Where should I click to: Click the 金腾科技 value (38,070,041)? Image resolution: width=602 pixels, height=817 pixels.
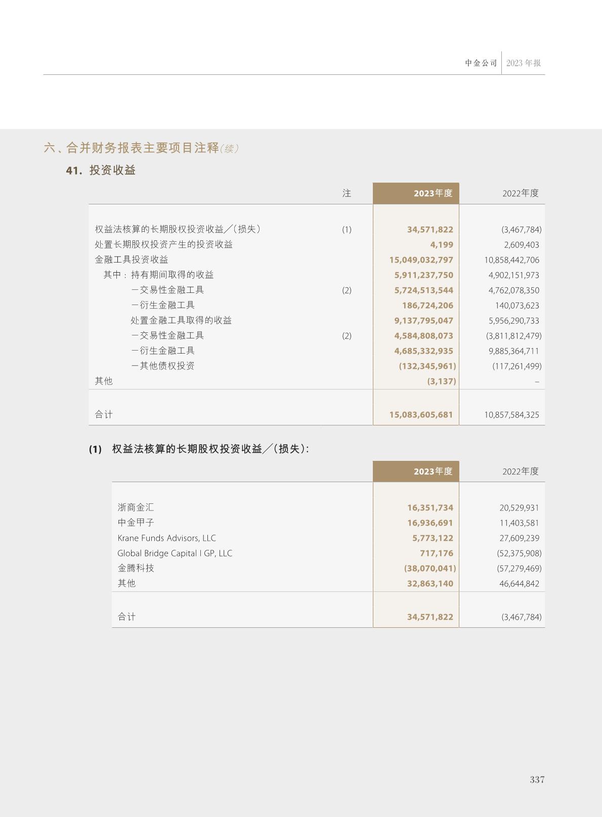coord(430,569)
